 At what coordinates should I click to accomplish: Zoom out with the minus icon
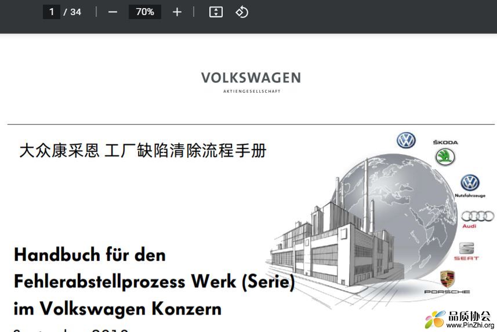pos(113,12)
